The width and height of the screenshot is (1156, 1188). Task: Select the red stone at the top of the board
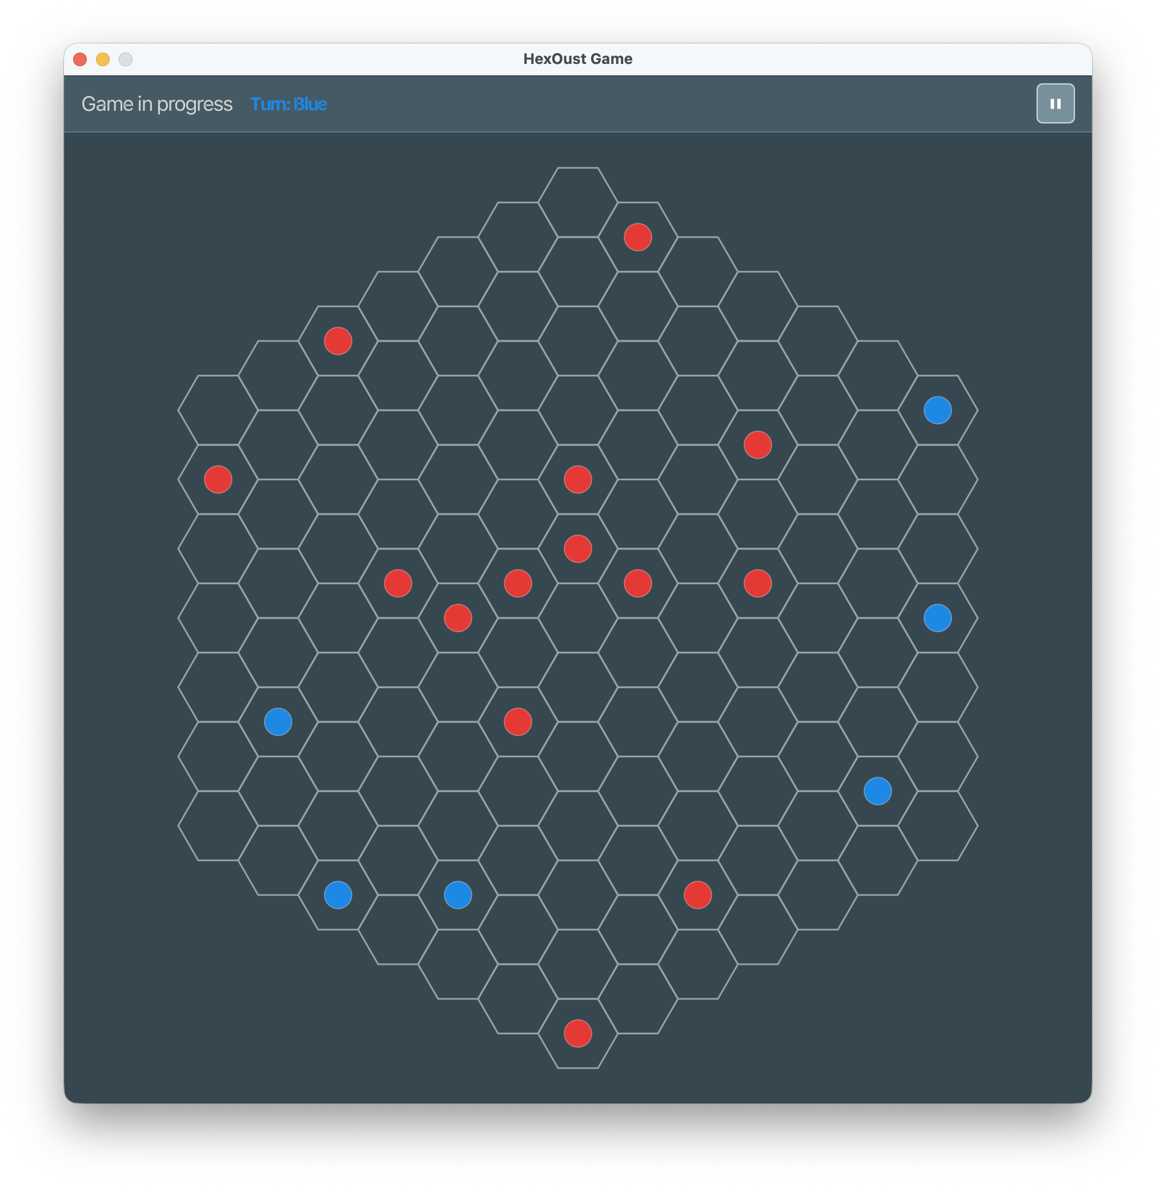pyautogui.click(x=637, y=238)
